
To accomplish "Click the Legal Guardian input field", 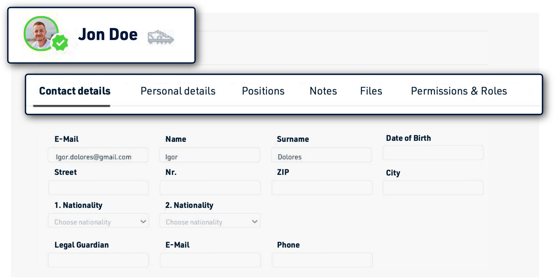I will click(x=98, y=260).
